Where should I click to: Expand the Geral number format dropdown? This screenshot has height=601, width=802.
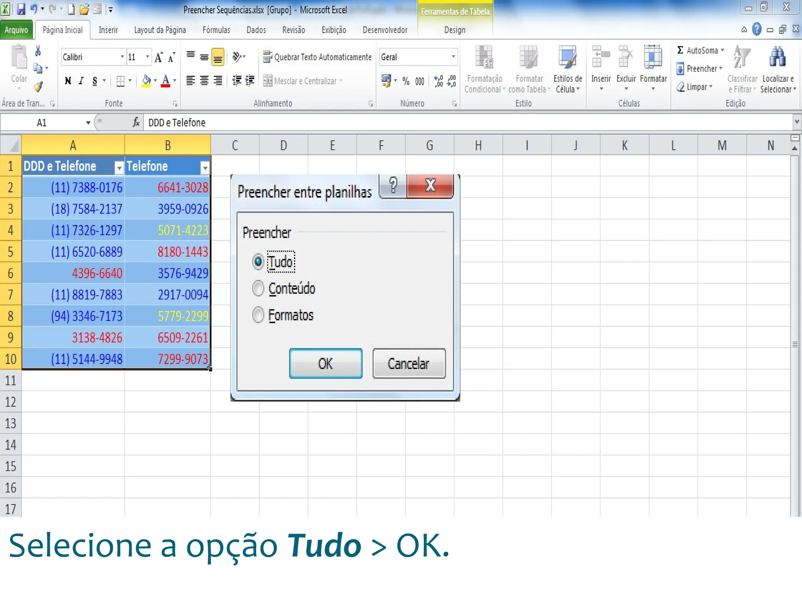point(453,57)
